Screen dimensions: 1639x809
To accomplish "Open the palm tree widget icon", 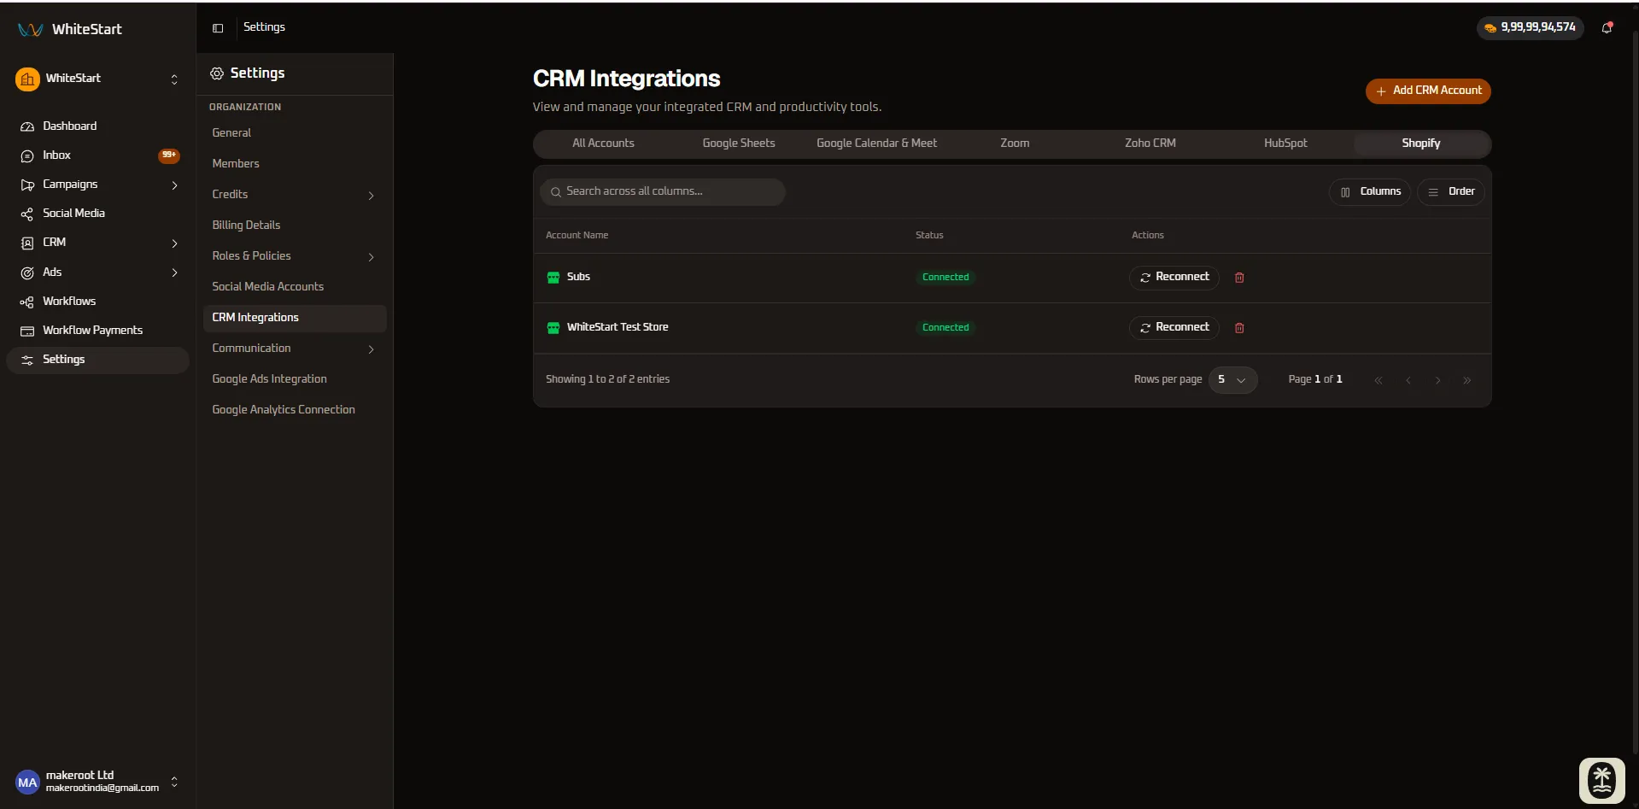I will pos(1601,780).
